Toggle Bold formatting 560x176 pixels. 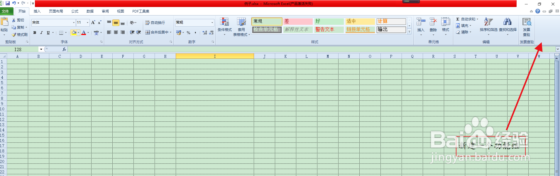35,33
